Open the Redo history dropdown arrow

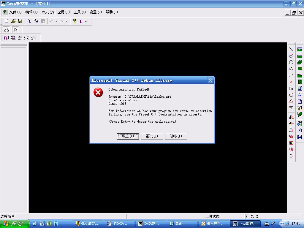[66, 21]
